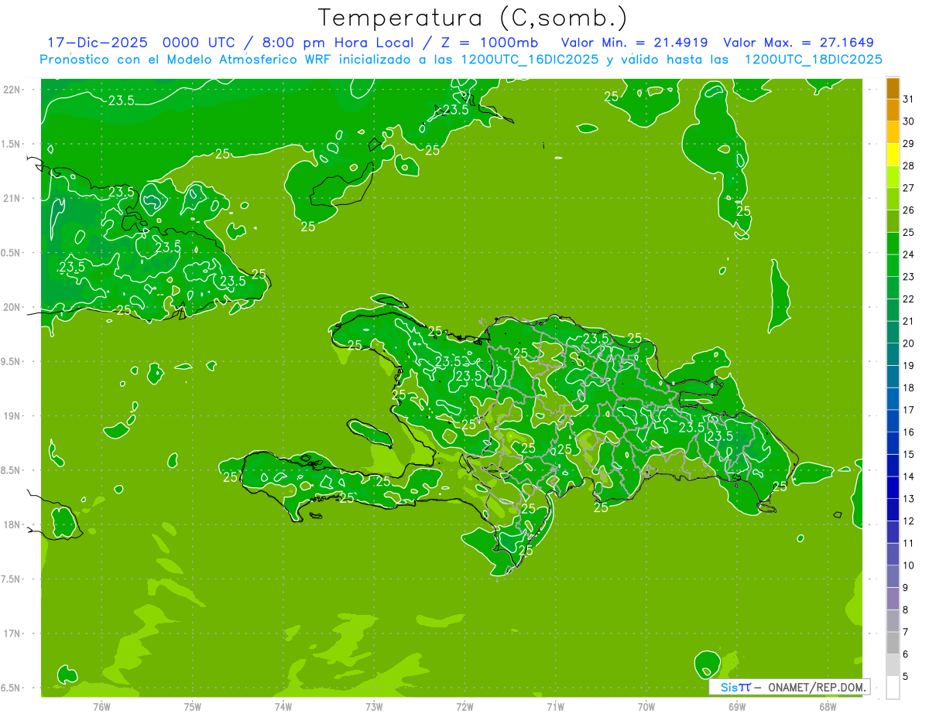The height and width of the screenshot is (717, 929).
Task: Click the colorbar value "16"
Action: click(x=909, y=432)
